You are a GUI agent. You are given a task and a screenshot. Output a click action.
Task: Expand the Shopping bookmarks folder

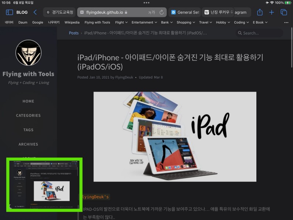coord(186,22)
